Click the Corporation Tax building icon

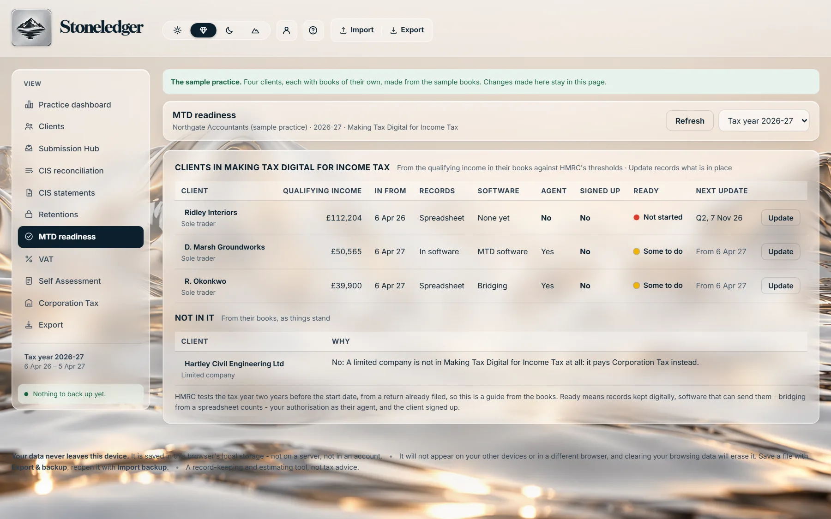point(29,303)
